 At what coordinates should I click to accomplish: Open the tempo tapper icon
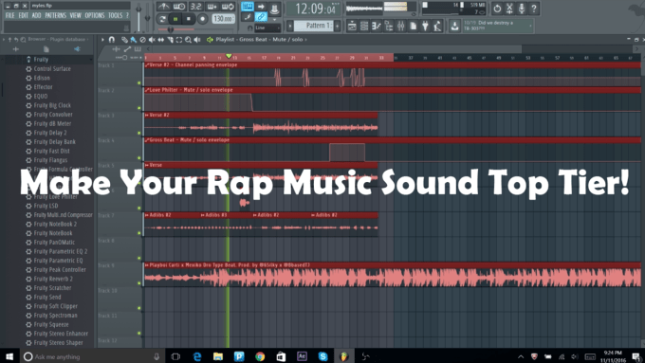(437, 26)
